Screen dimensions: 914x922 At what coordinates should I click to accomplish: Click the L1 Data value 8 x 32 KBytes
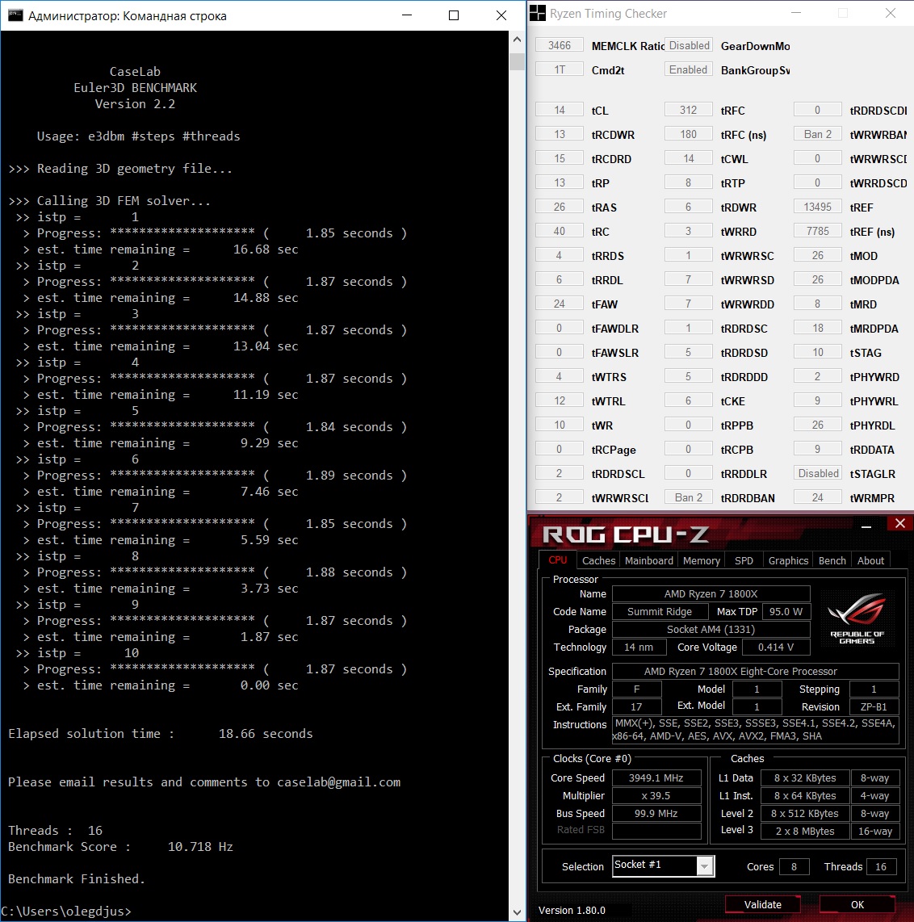pos(805,778)
